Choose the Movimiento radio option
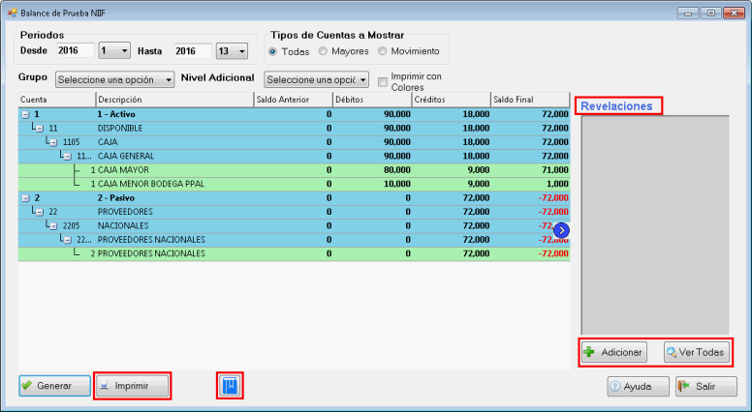752x412 pixels. (x=384, y=51)
